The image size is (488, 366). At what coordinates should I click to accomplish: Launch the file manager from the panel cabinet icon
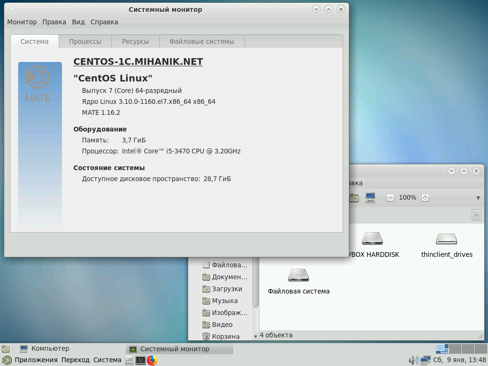[x=129, y=360]
